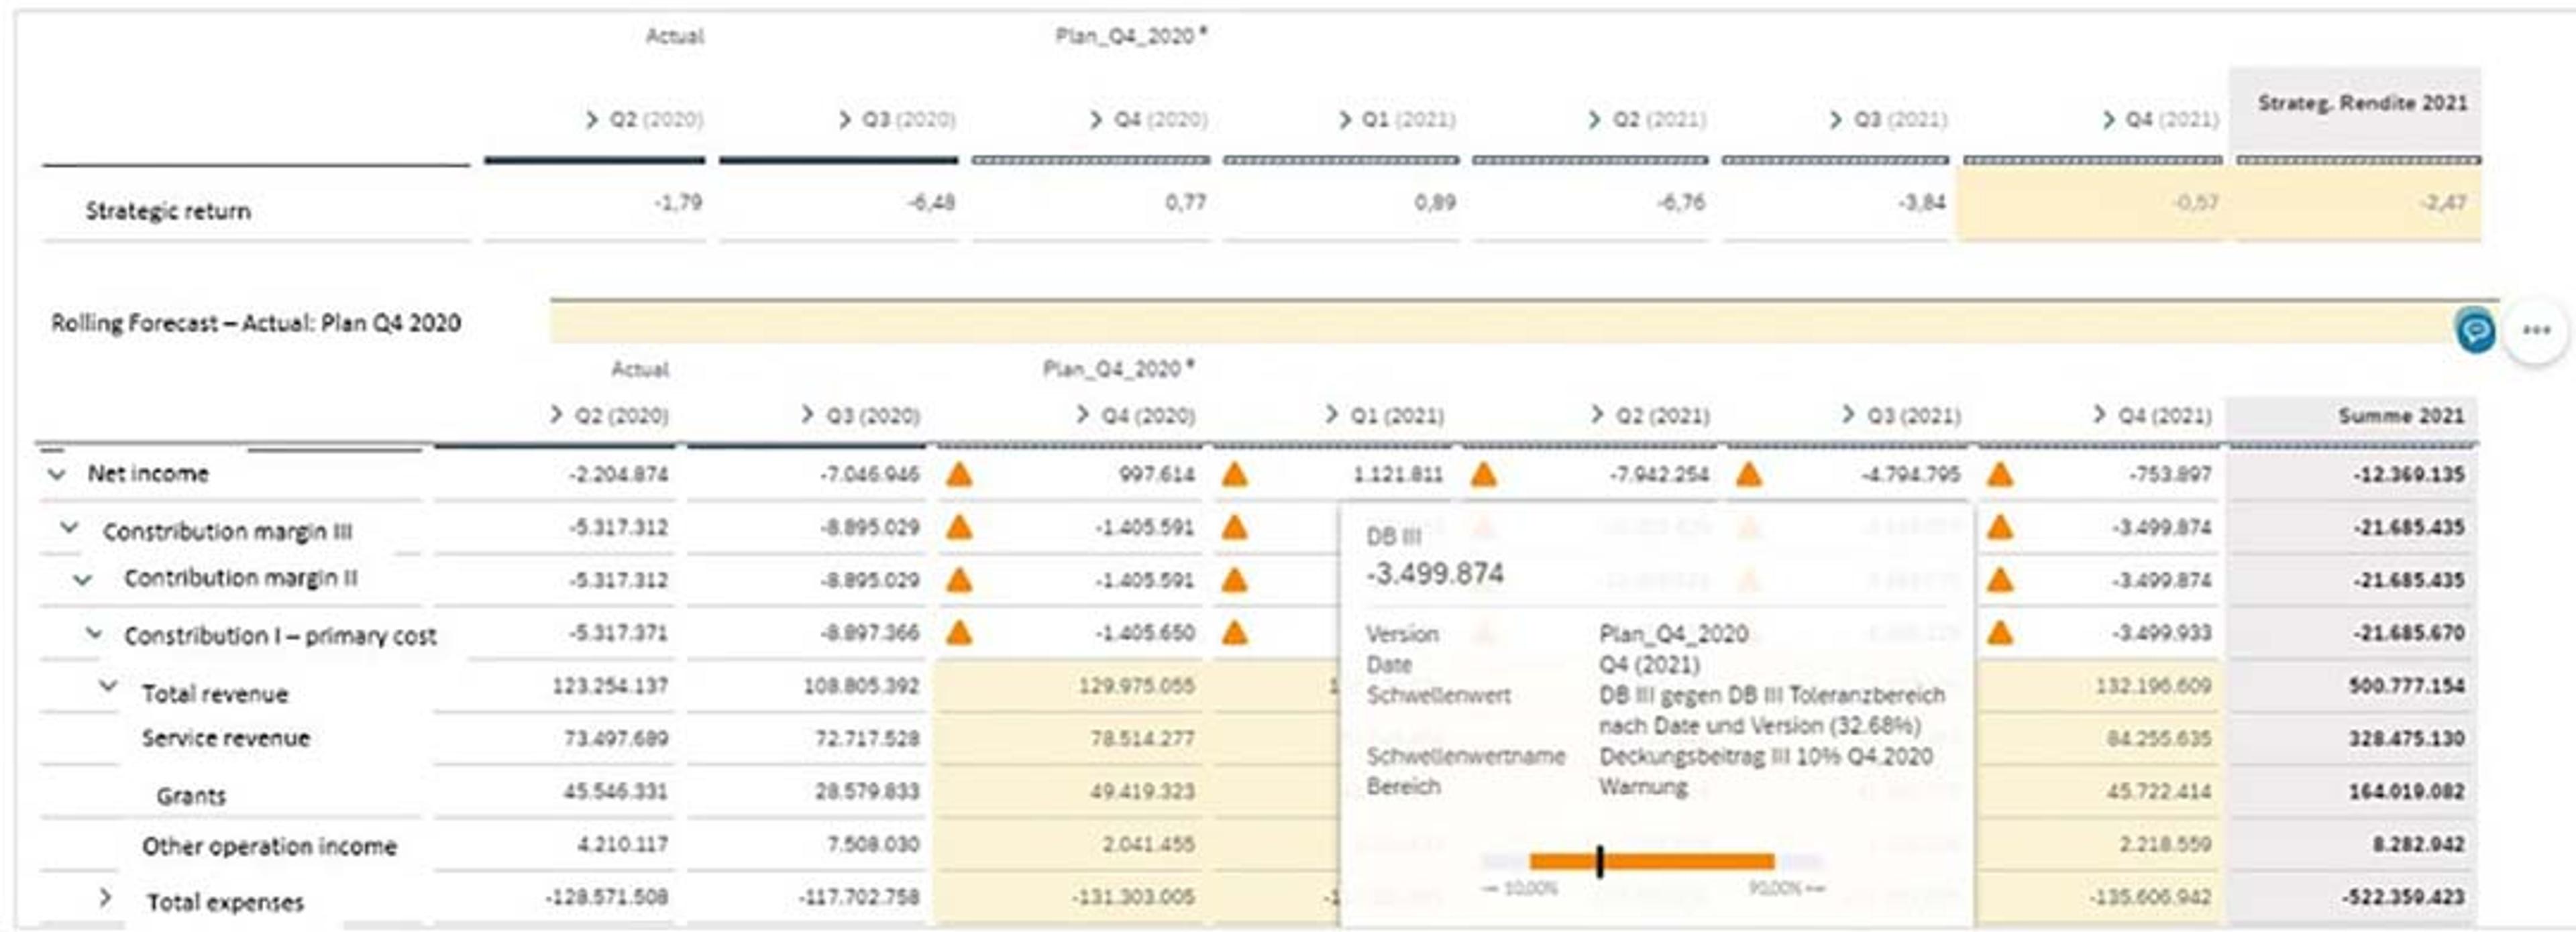Select the Other operation income row label

pos(269,846)
